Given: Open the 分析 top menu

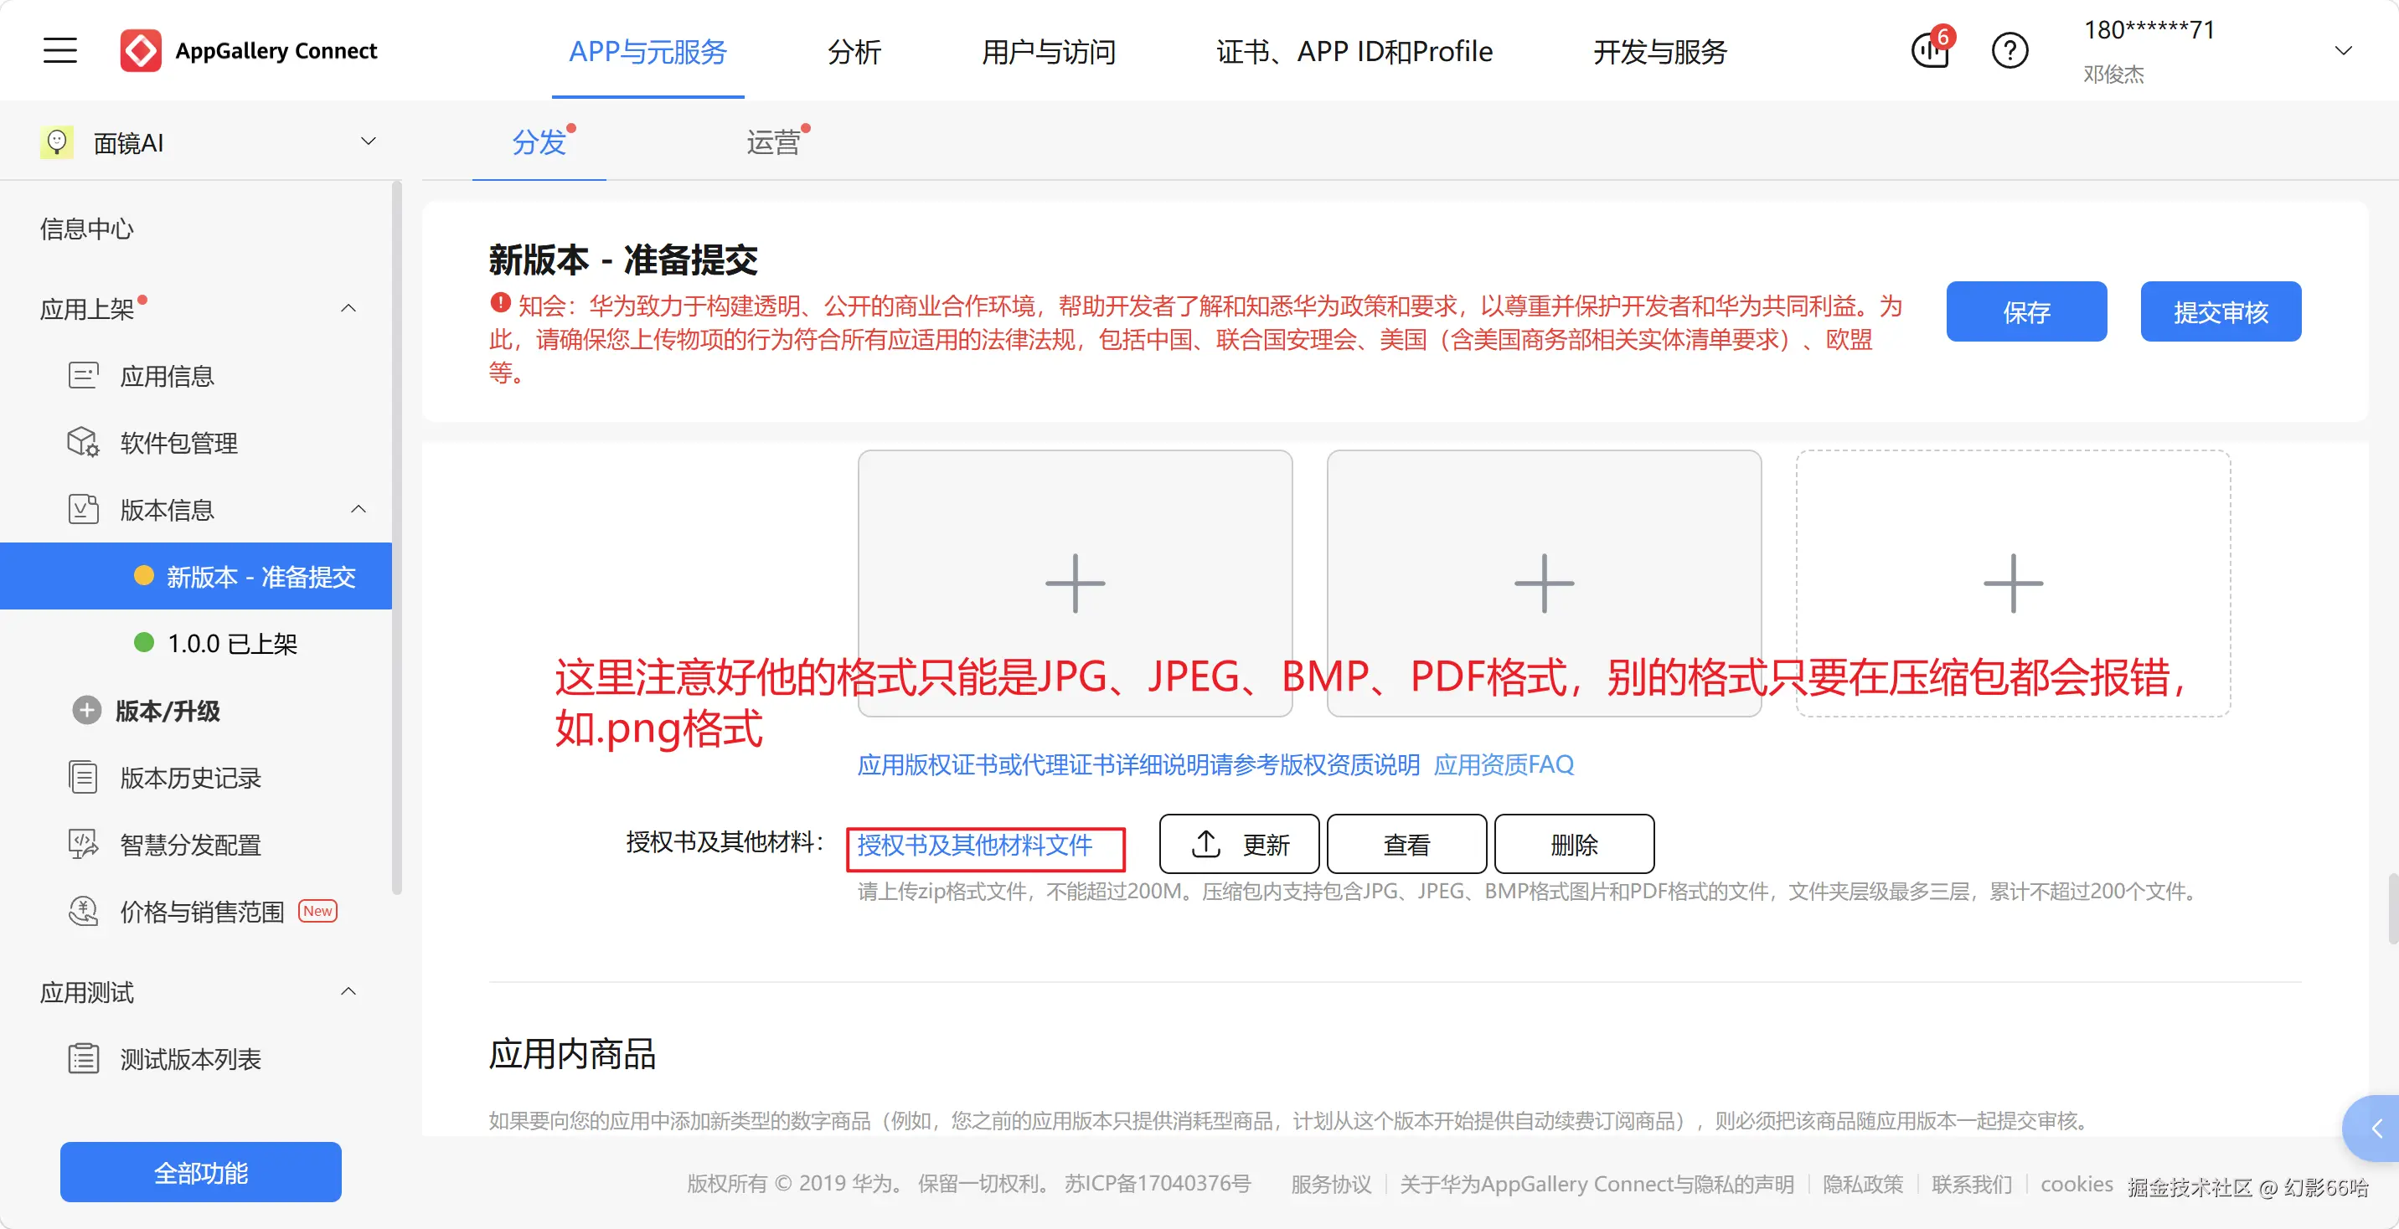Looking at the screenshot, I should click(x=854, y=52).
